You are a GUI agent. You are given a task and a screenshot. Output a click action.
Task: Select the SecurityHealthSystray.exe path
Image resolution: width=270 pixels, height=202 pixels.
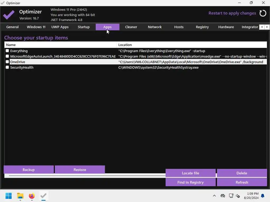[x=158, y=67]
